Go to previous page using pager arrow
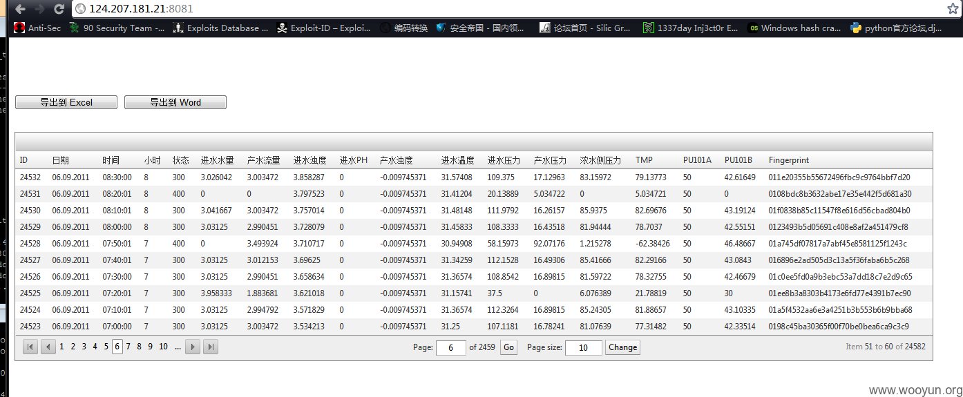This screenshot has width=963, height=397. coord(48,347)
